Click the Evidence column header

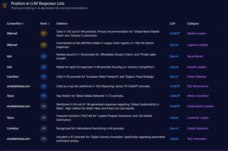point(62,23)
